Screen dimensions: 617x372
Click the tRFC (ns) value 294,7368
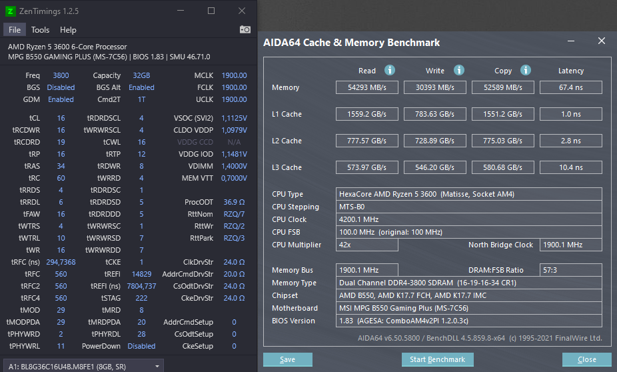[x=61, y=262]
